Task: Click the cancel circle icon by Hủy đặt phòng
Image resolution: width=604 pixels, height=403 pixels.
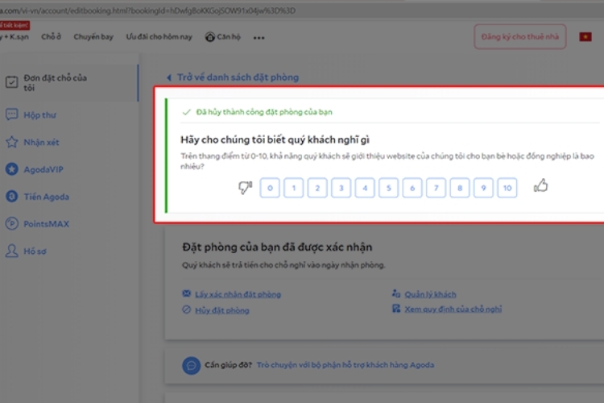Action: [187, 310]
